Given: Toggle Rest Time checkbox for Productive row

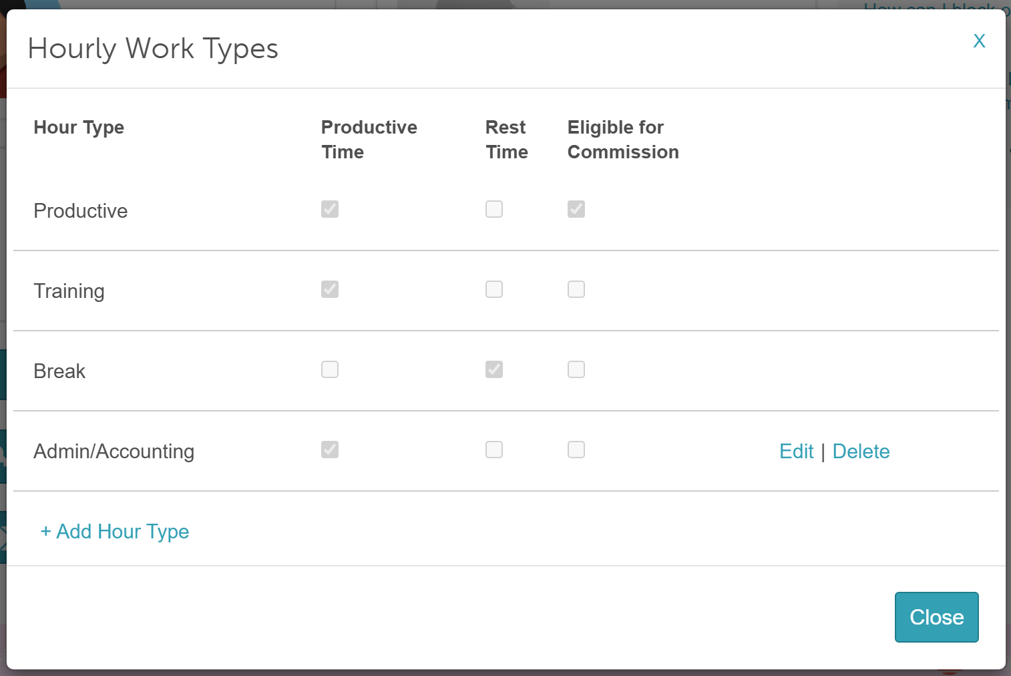Looking at the screenshot, I should 494,209.
